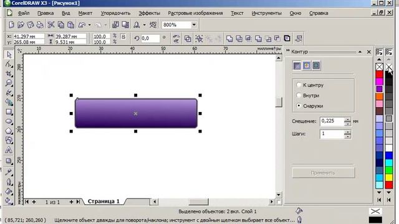The image size is (399, 224).
Task: Click the Import icon
Action: click(x=115, y=25)
